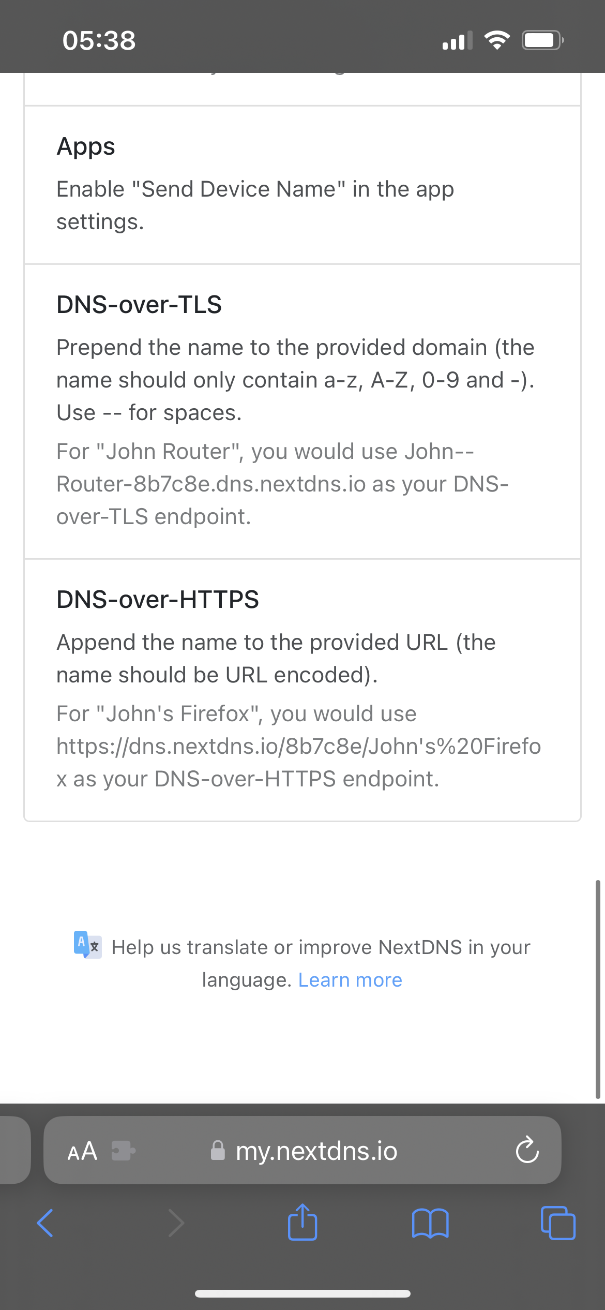Screen dimensions: 605x1310
Task: Click the translate icon near Help us translate
Action: coord(87,946)
